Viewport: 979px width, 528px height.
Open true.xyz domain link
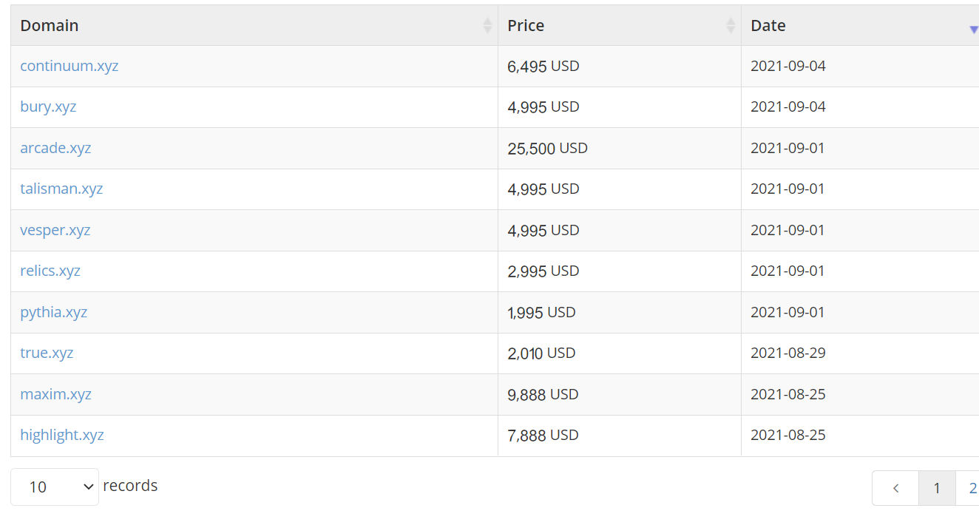[47, 353]
